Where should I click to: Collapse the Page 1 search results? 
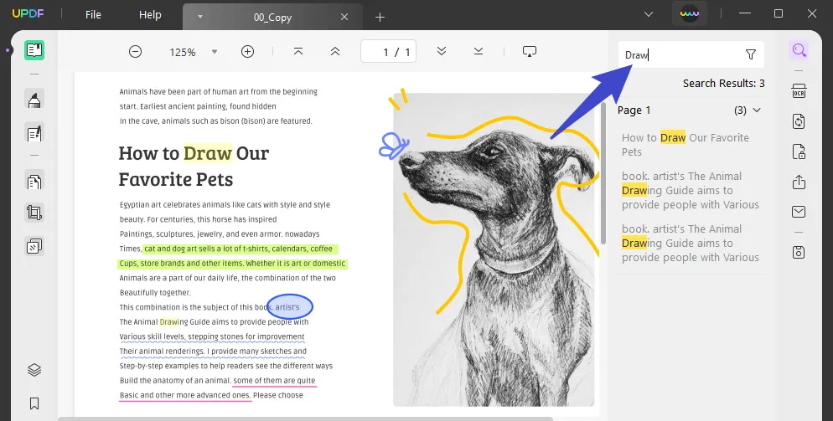[757, 110]
